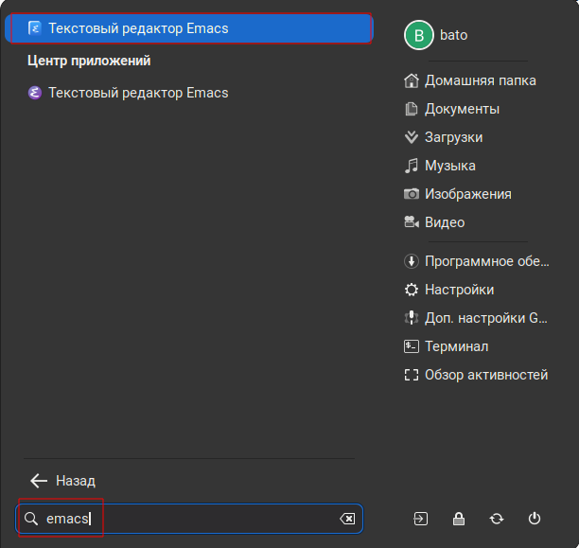Click the restart icon
This screenshot has height=548, width=579.
pyautogui.click(x=497, y=519)
